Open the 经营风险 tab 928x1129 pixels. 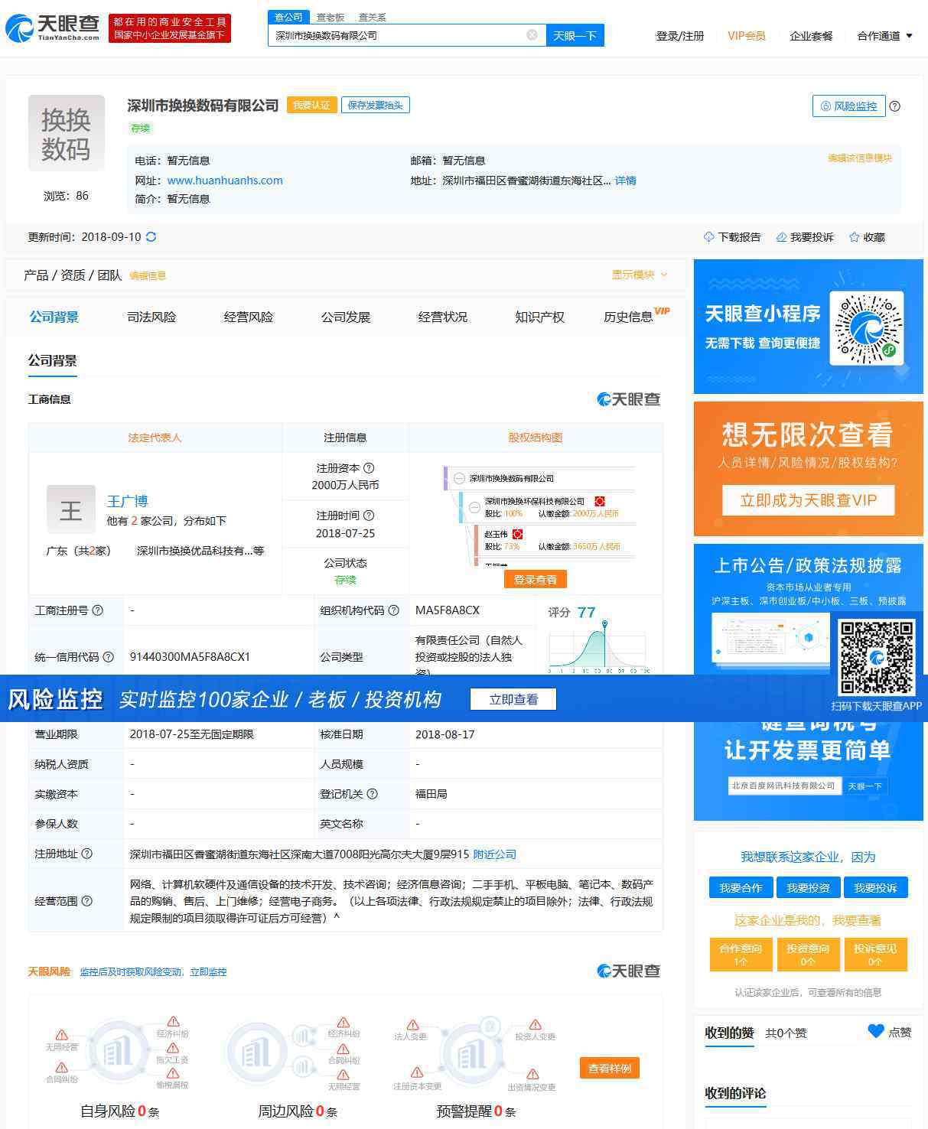249,317
